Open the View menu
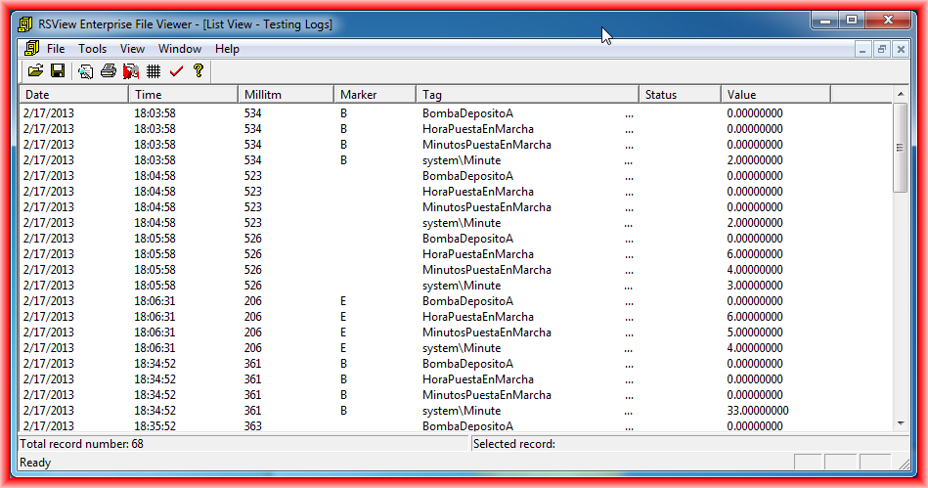Image resolution: width=928 pixels, height=488 pixels. point(132,49)
